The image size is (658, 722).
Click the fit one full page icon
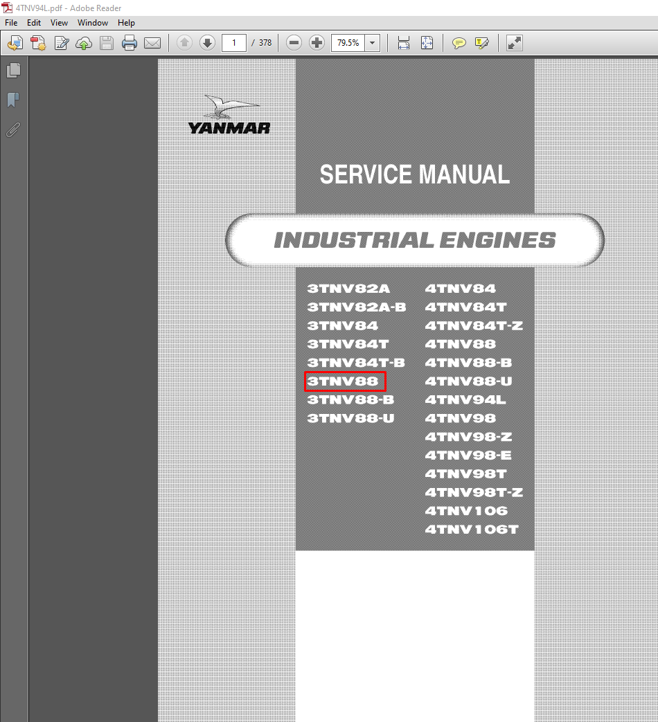click(427, 43)
